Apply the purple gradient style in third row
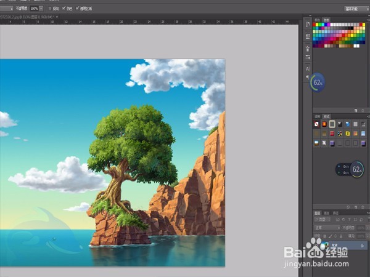 point(332,143)
